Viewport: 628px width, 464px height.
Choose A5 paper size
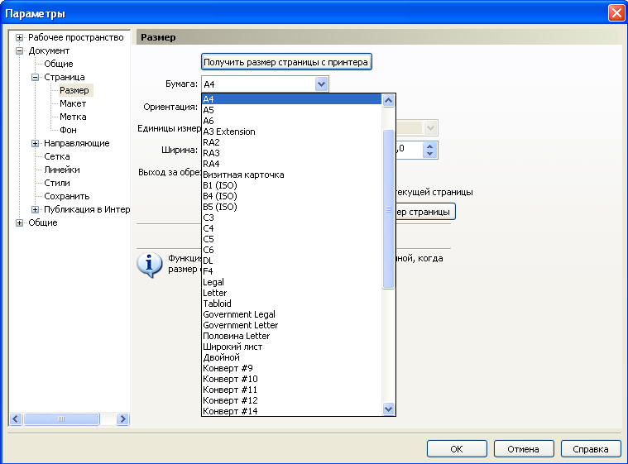point(291,110)
